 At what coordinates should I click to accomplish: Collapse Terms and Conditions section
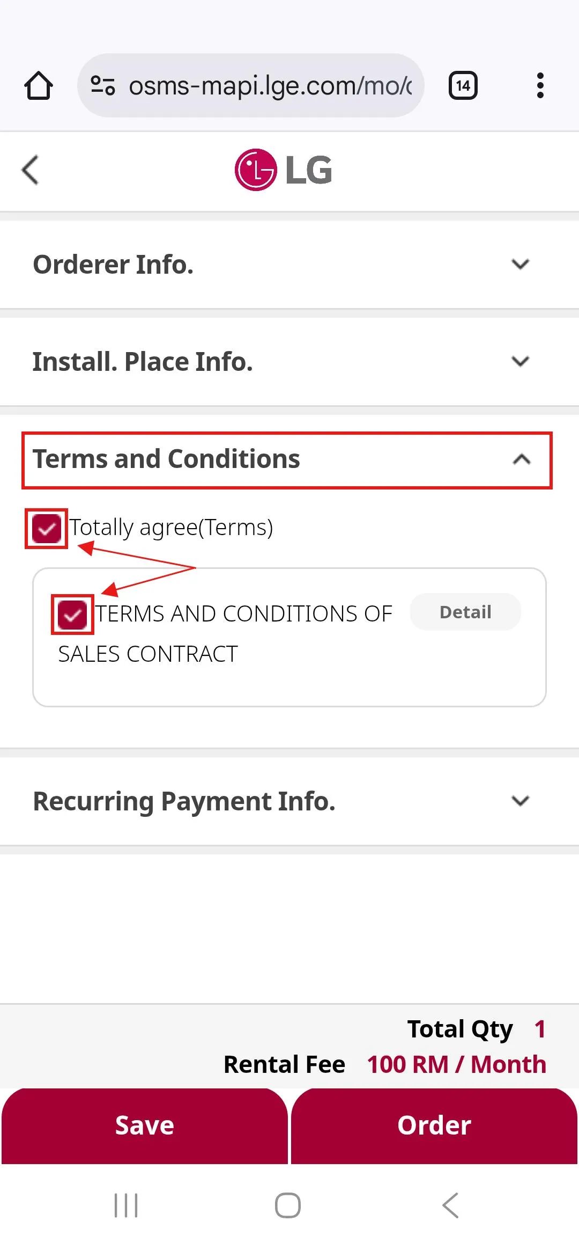521,460
